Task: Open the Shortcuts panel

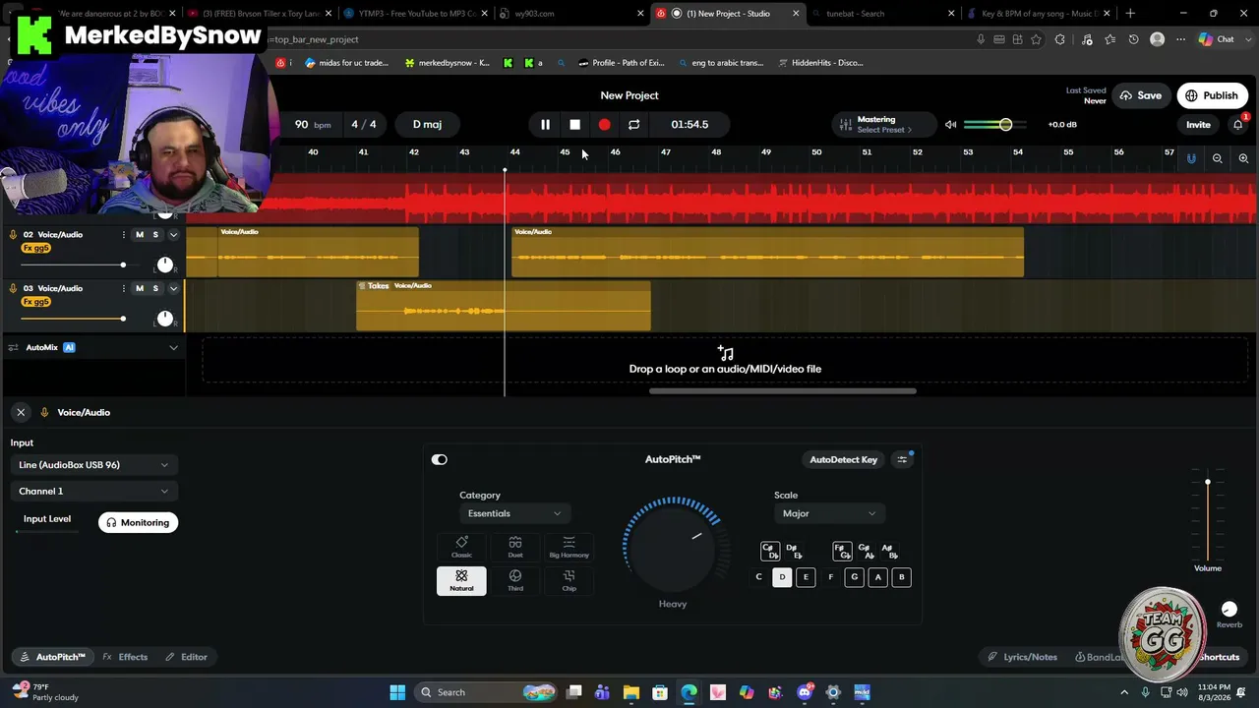Action: click(1218, 657)
